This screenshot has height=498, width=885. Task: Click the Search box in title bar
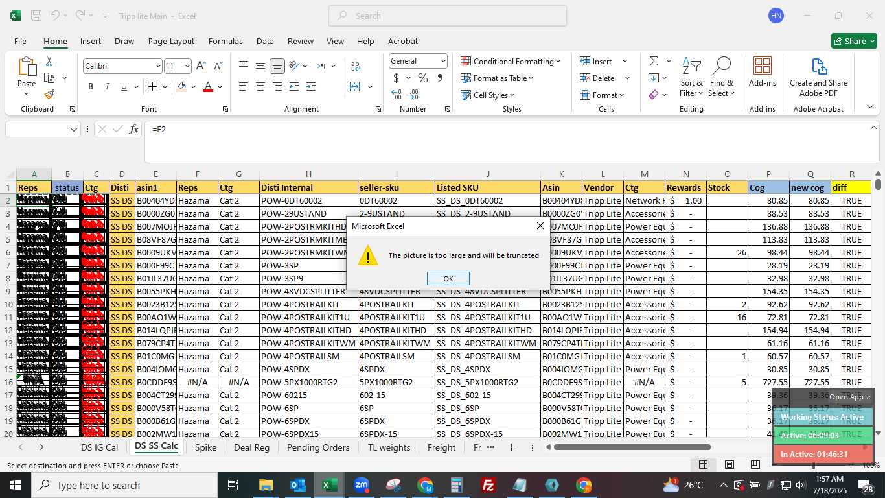point(448,16)
